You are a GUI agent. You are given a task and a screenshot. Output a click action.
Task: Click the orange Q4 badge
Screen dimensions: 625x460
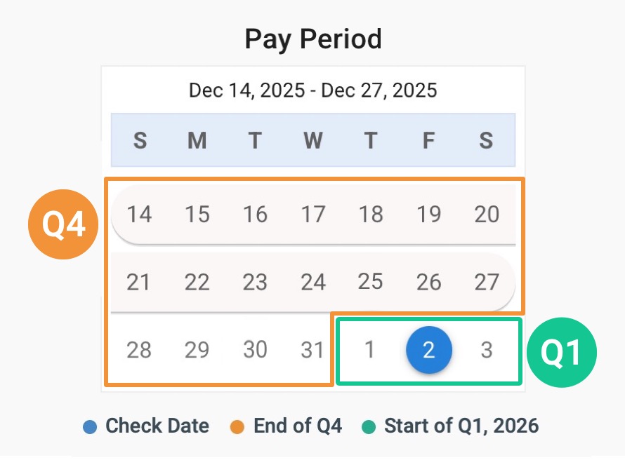[63, 224]
